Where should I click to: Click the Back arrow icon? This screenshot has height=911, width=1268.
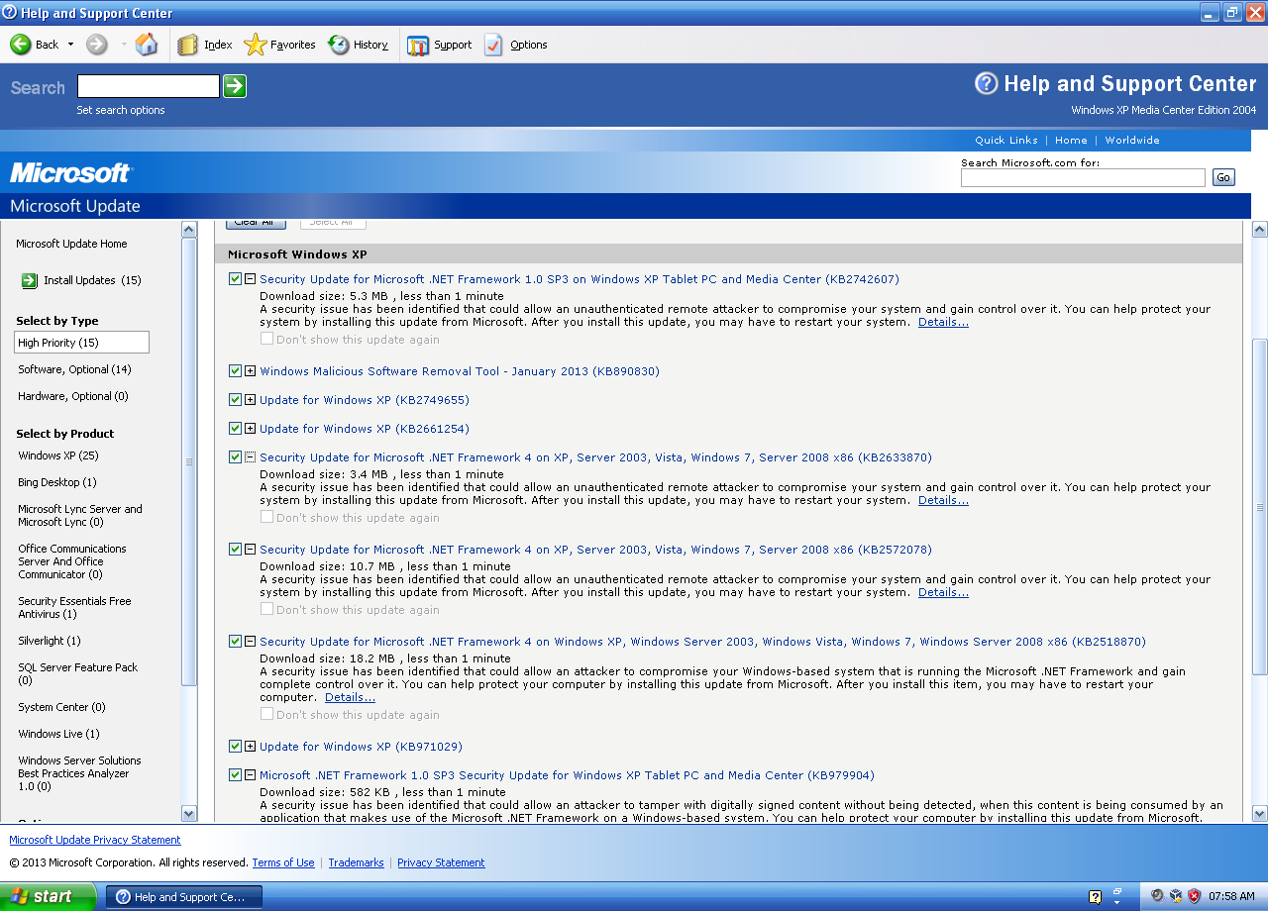click(21, 45)
